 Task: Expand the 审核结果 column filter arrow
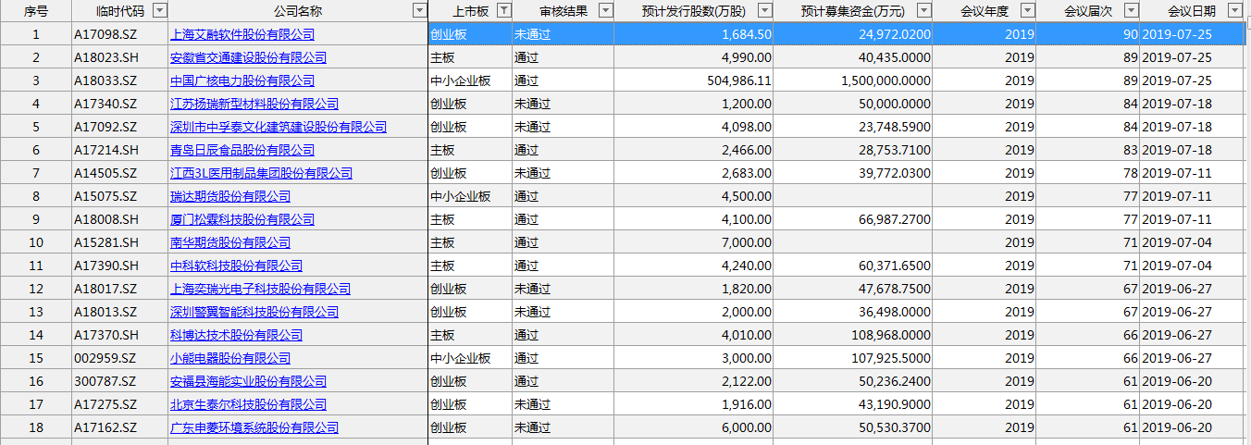coord(606,10)
